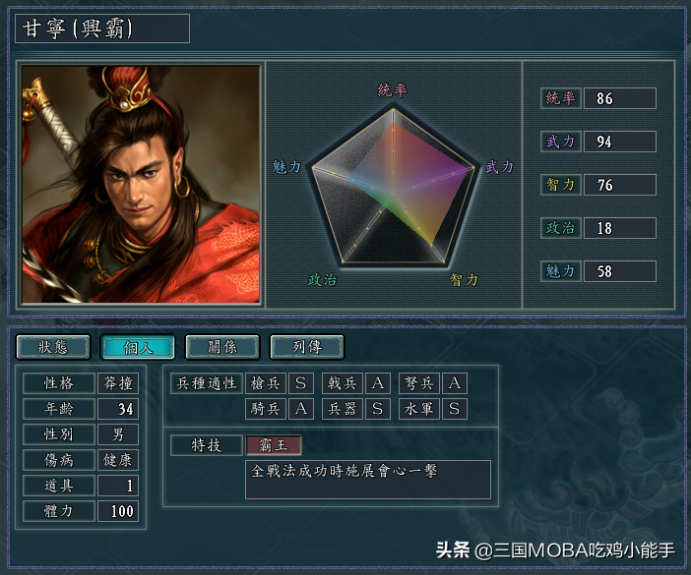Click the 戟兵 aptitude A grade

[378, 383]
